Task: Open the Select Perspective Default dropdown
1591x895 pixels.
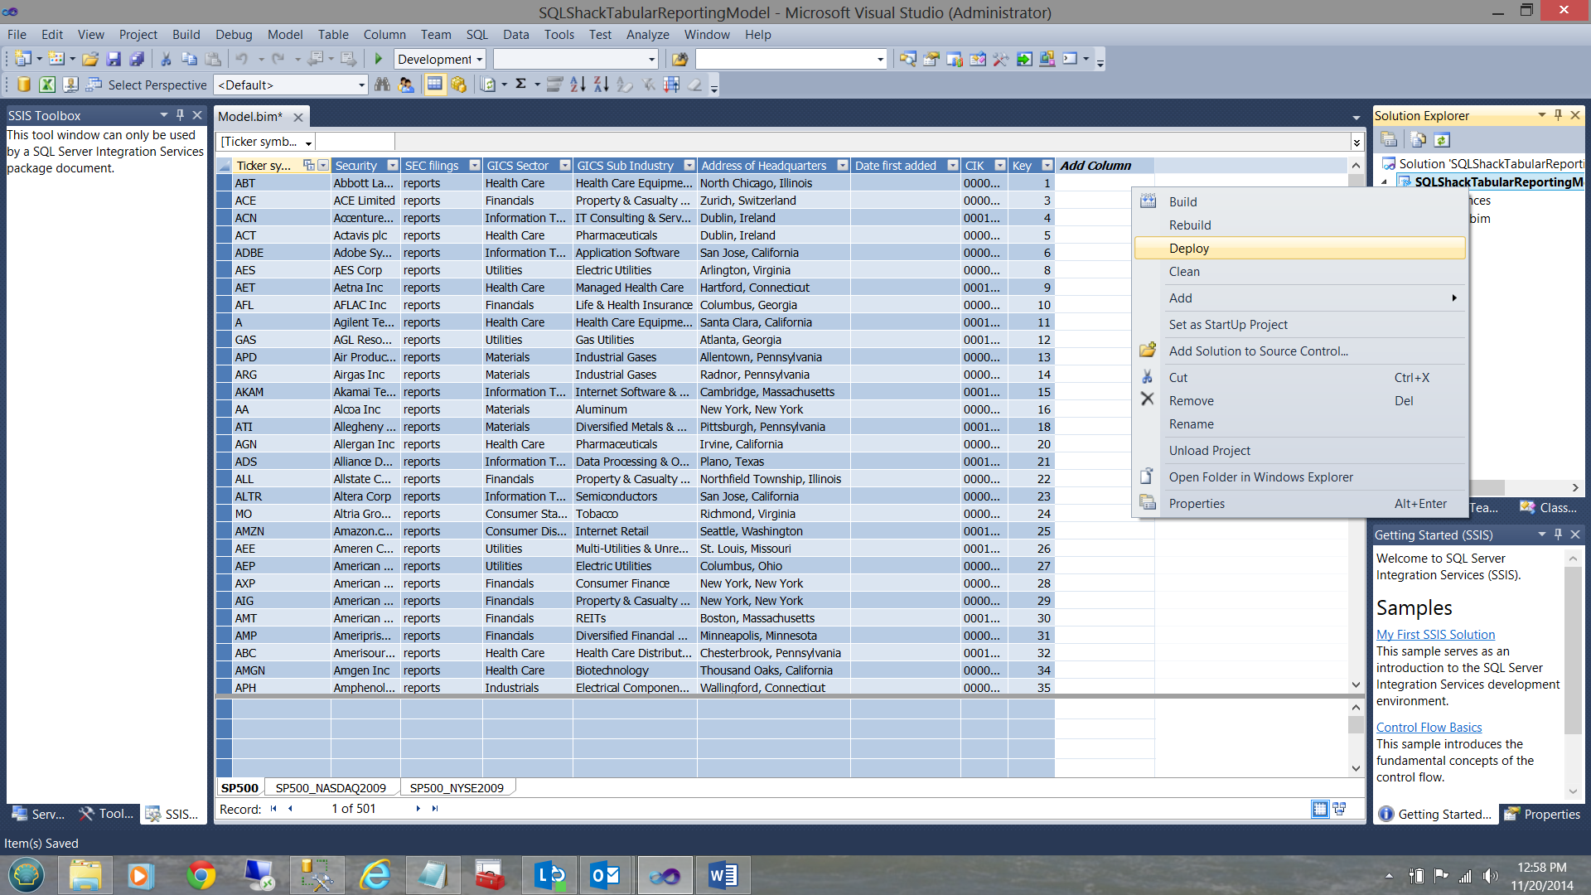Action: point(361,85)
